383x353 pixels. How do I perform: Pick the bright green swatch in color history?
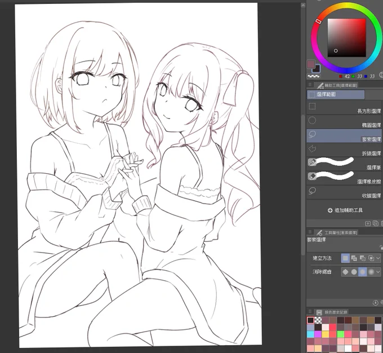click(341, 334)
